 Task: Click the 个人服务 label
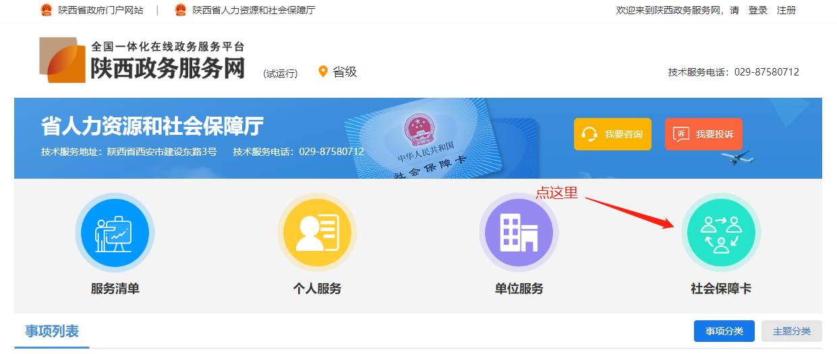click(x=317, y=289)
